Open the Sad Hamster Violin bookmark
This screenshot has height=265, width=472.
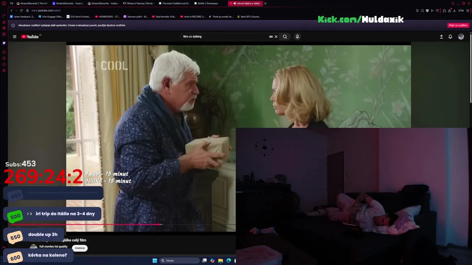click(x=164, y=17)
